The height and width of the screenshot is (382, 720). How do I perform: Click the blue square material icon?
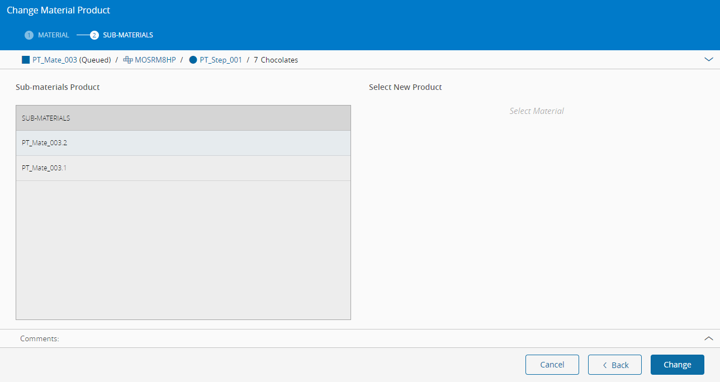pos(25,60)
